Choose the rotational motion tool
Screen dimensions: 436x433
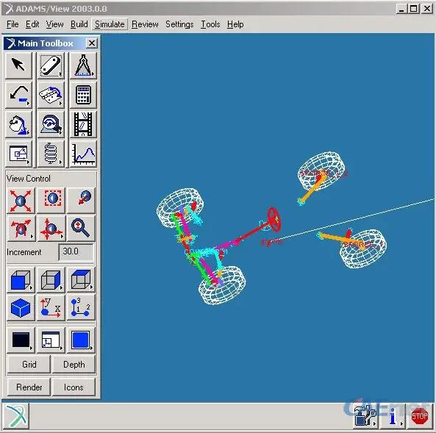(x=50, y=124)
